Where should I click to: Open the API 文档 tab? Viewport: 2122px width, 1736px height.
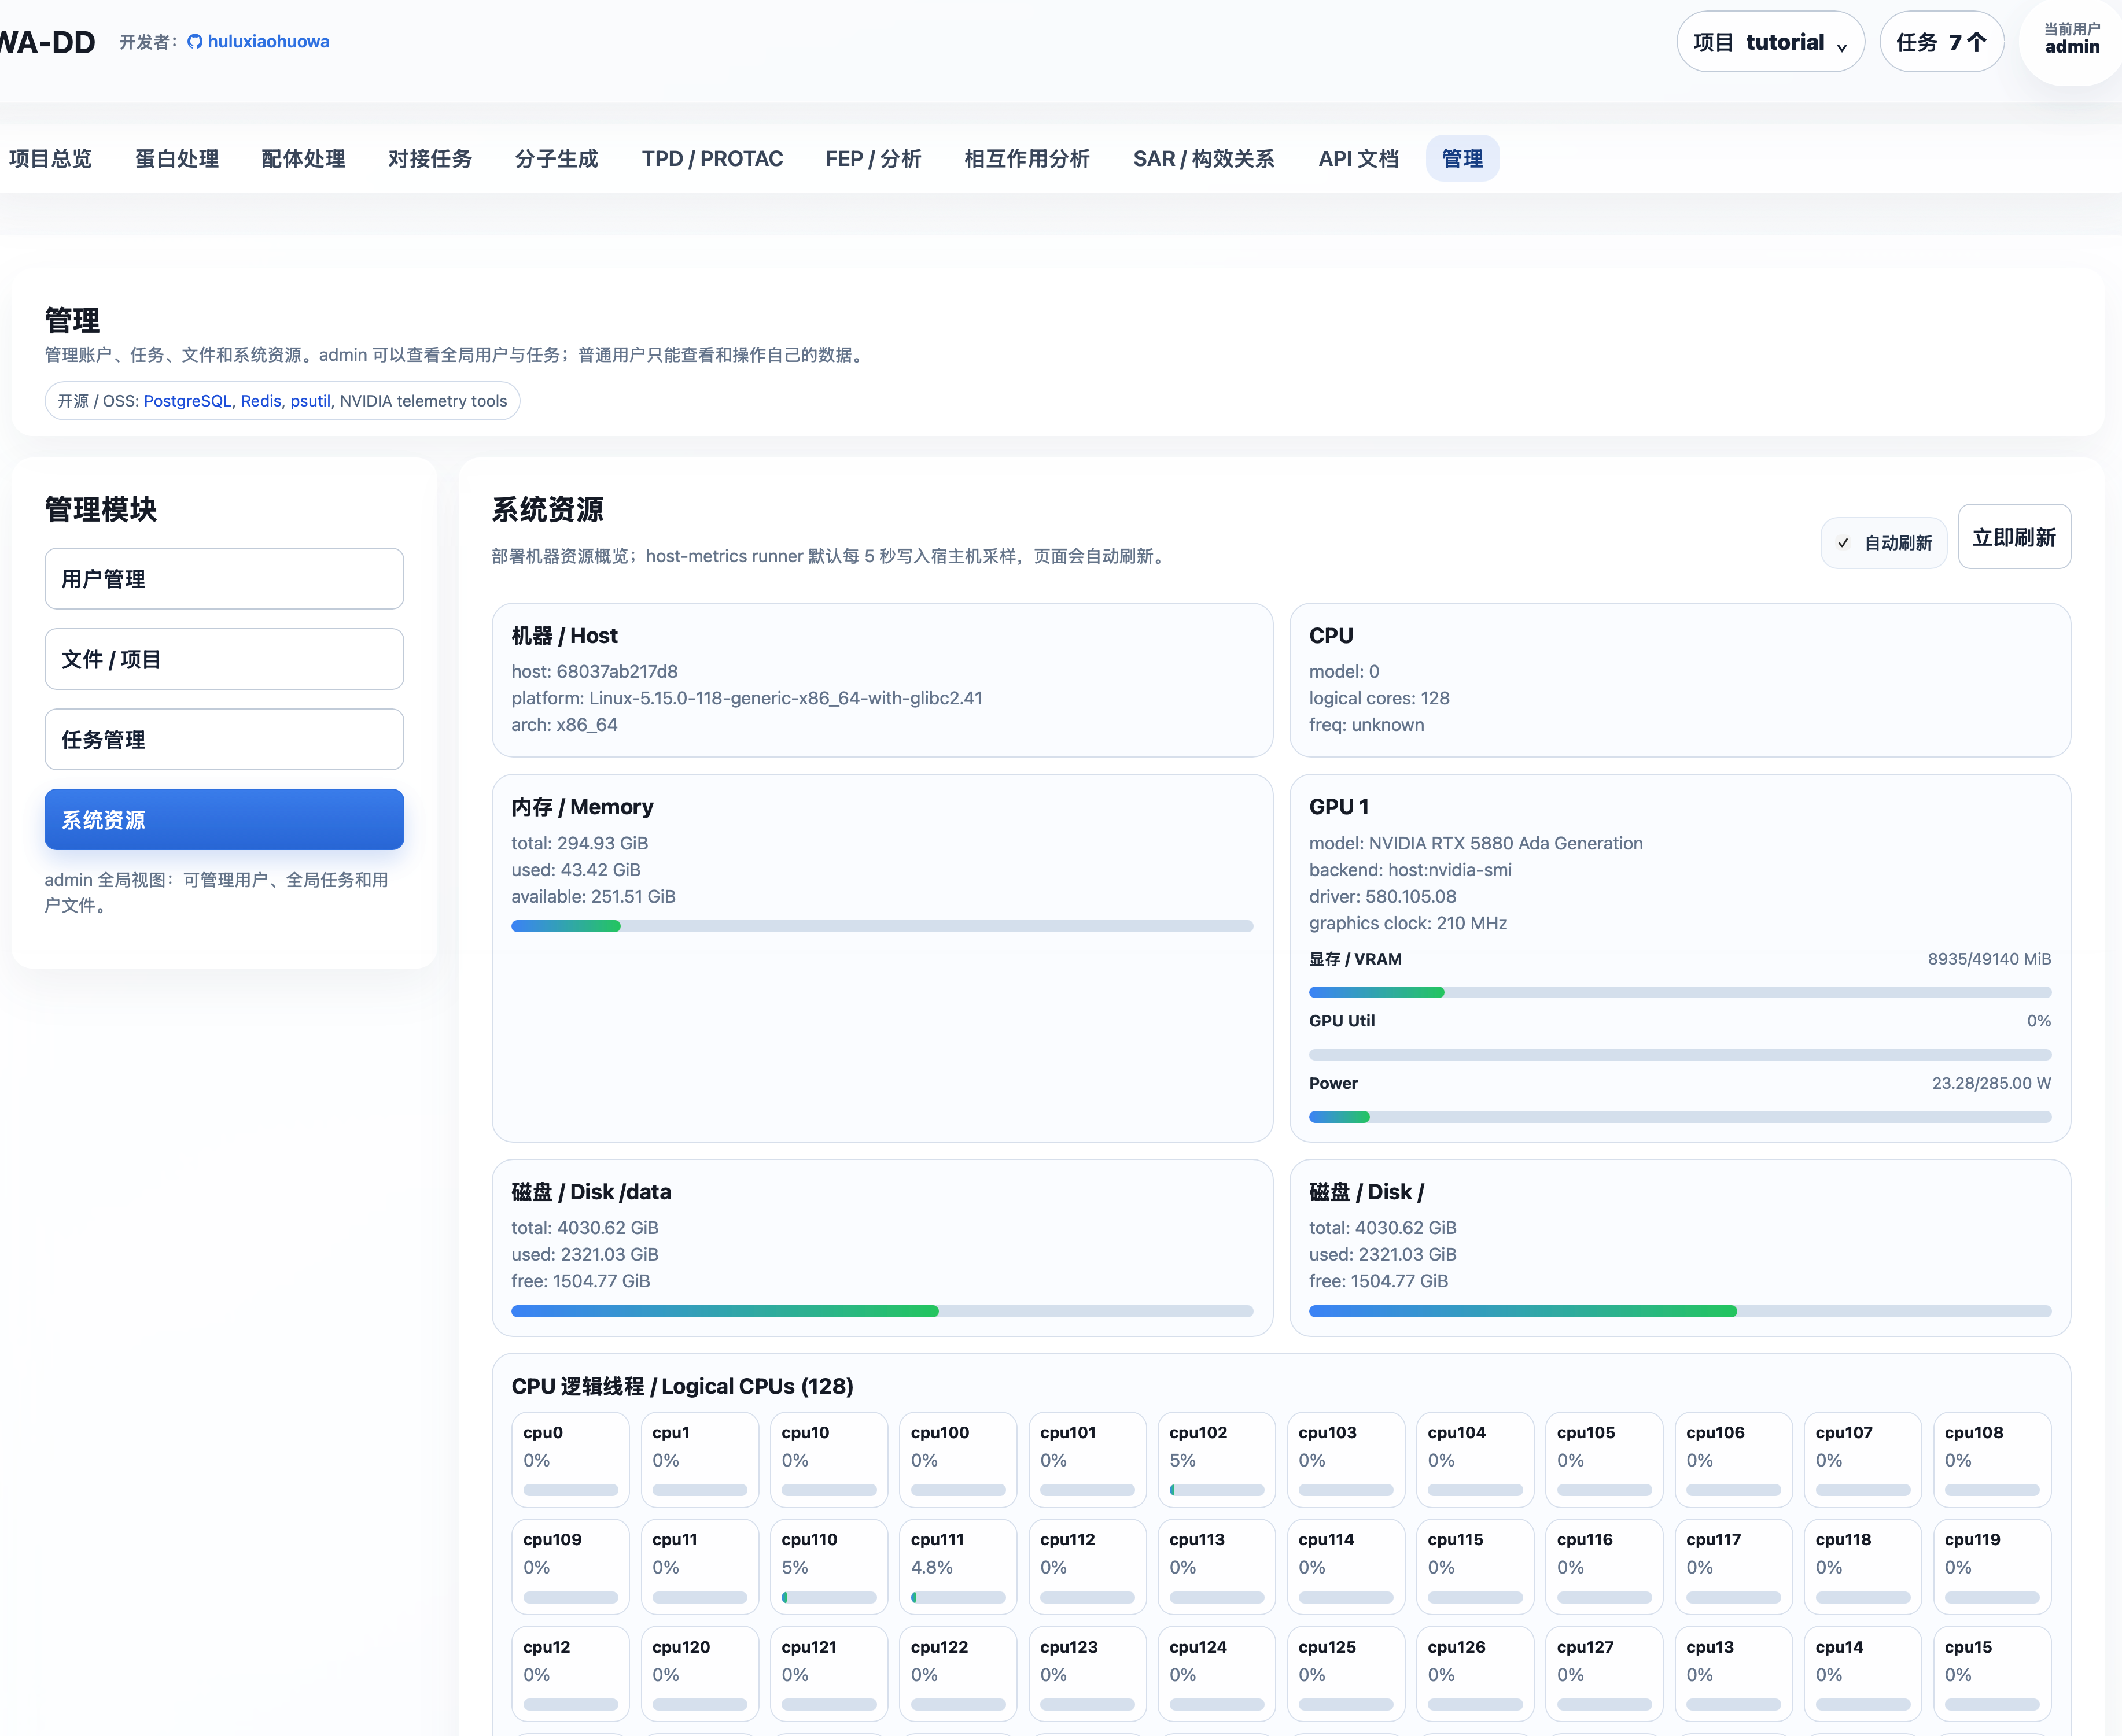pos(1358,158)
